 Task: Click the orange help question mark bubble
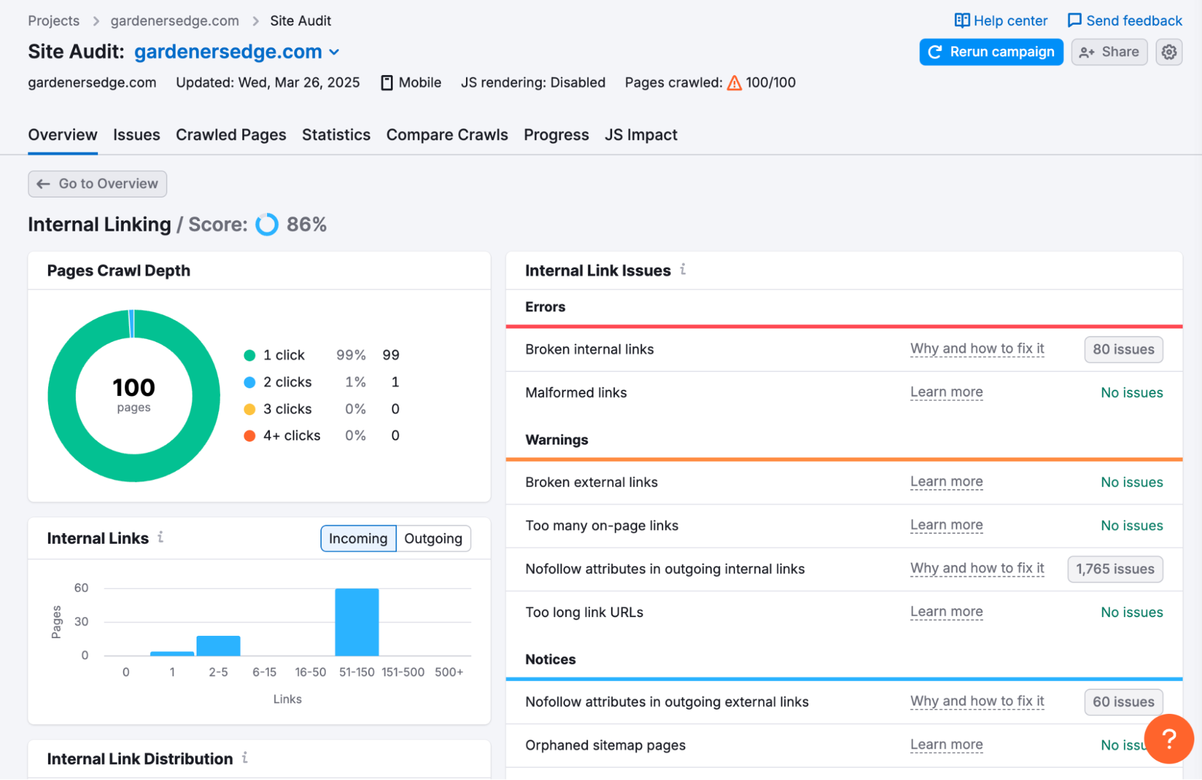1168,739
